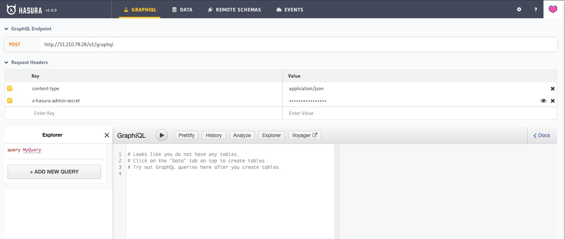
Task: Open help question mark icon
Action: click(536, 10)
